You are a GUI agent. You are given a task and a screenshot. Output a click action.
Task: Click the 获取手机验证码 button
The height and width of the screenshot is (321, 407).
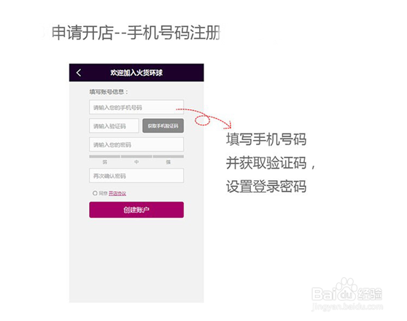(x=163, y=126)
